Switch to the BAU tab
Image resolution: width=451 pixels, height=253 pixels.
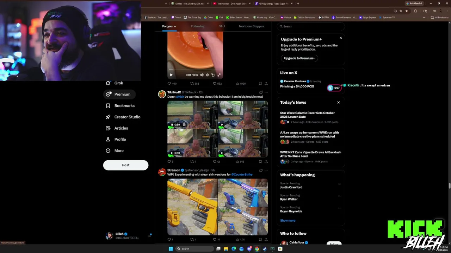(x=222, y=26)
